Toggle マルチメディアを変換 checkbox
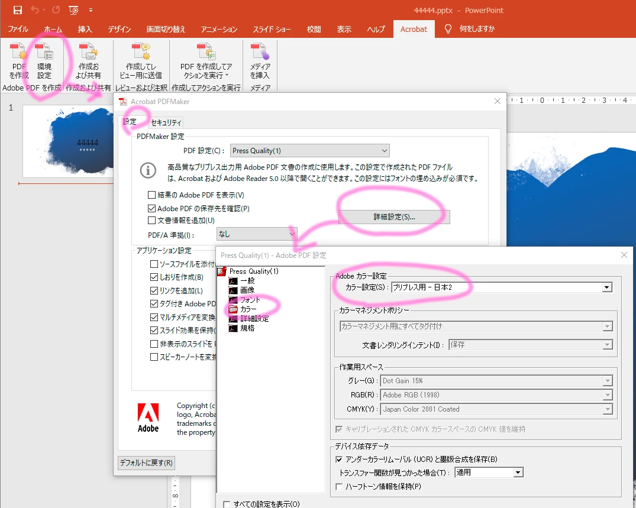 pyautogui.click(x=154, y=317)
